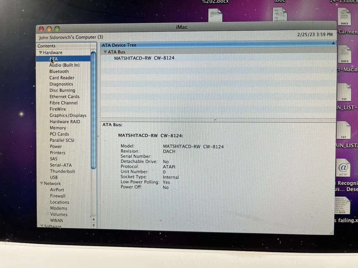The height and width of the screenshot is (268, 358).
Task: Select Bluetooth in the Hardware list
Action: (59, 71)
